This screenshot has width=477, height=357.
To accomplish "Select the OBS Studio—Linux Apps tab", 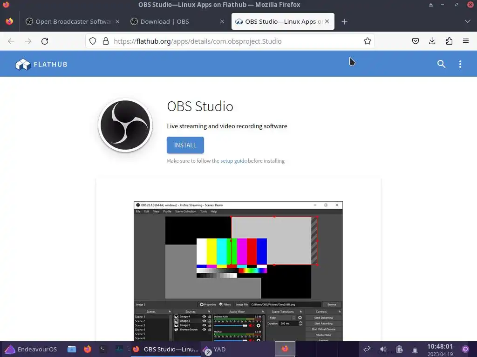I will [x=283, y=21].
